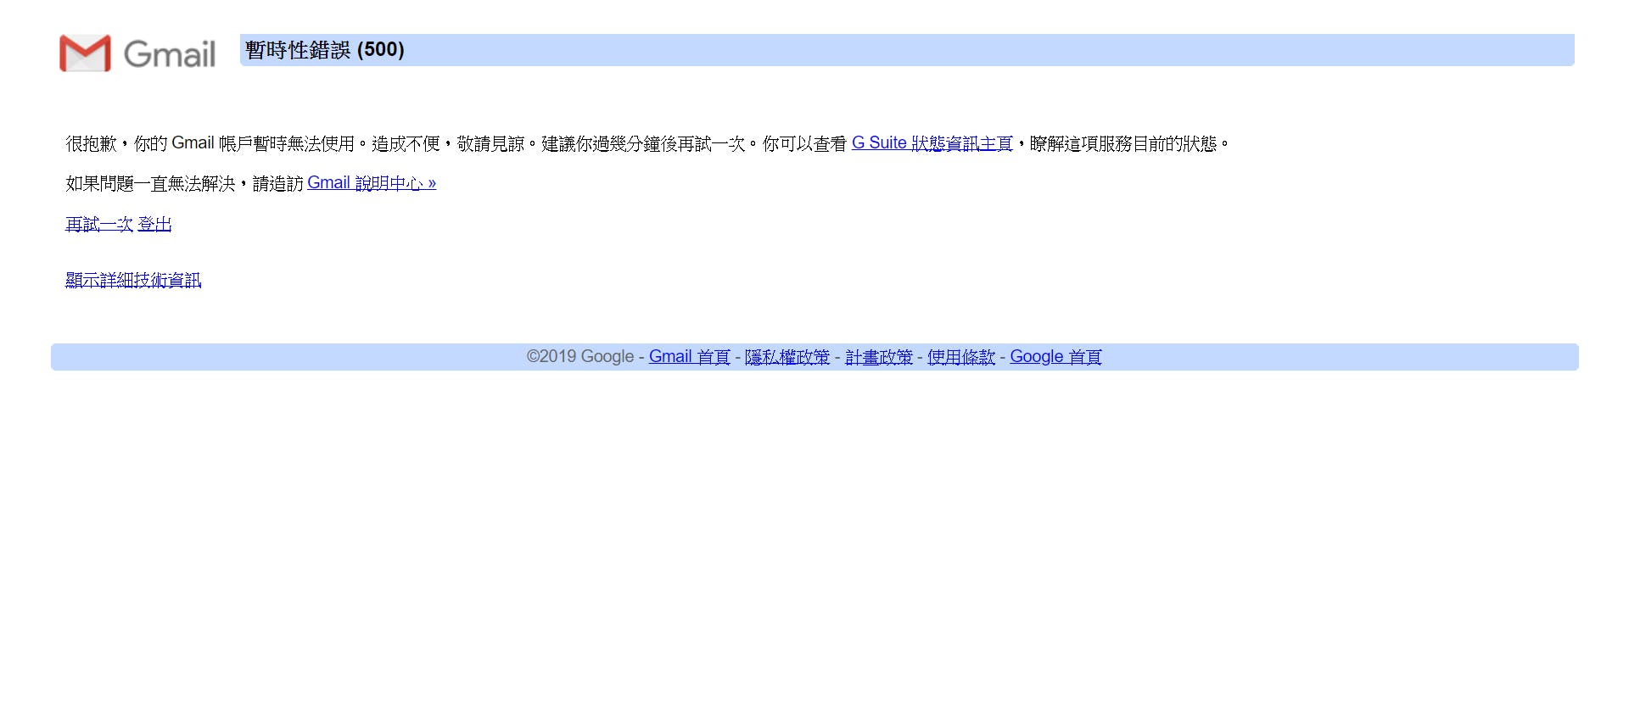The image size is (1629, 714).
Task: Click the 如果問題一直無法解決 sentence text
Action: point(150,183)
